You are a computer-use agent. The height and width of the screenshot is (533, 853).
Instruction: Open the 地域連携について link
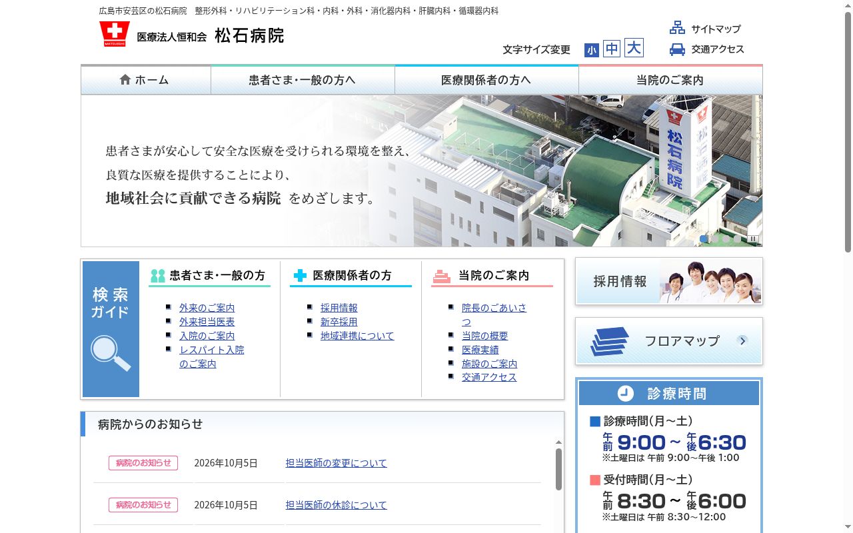[357, 336]
